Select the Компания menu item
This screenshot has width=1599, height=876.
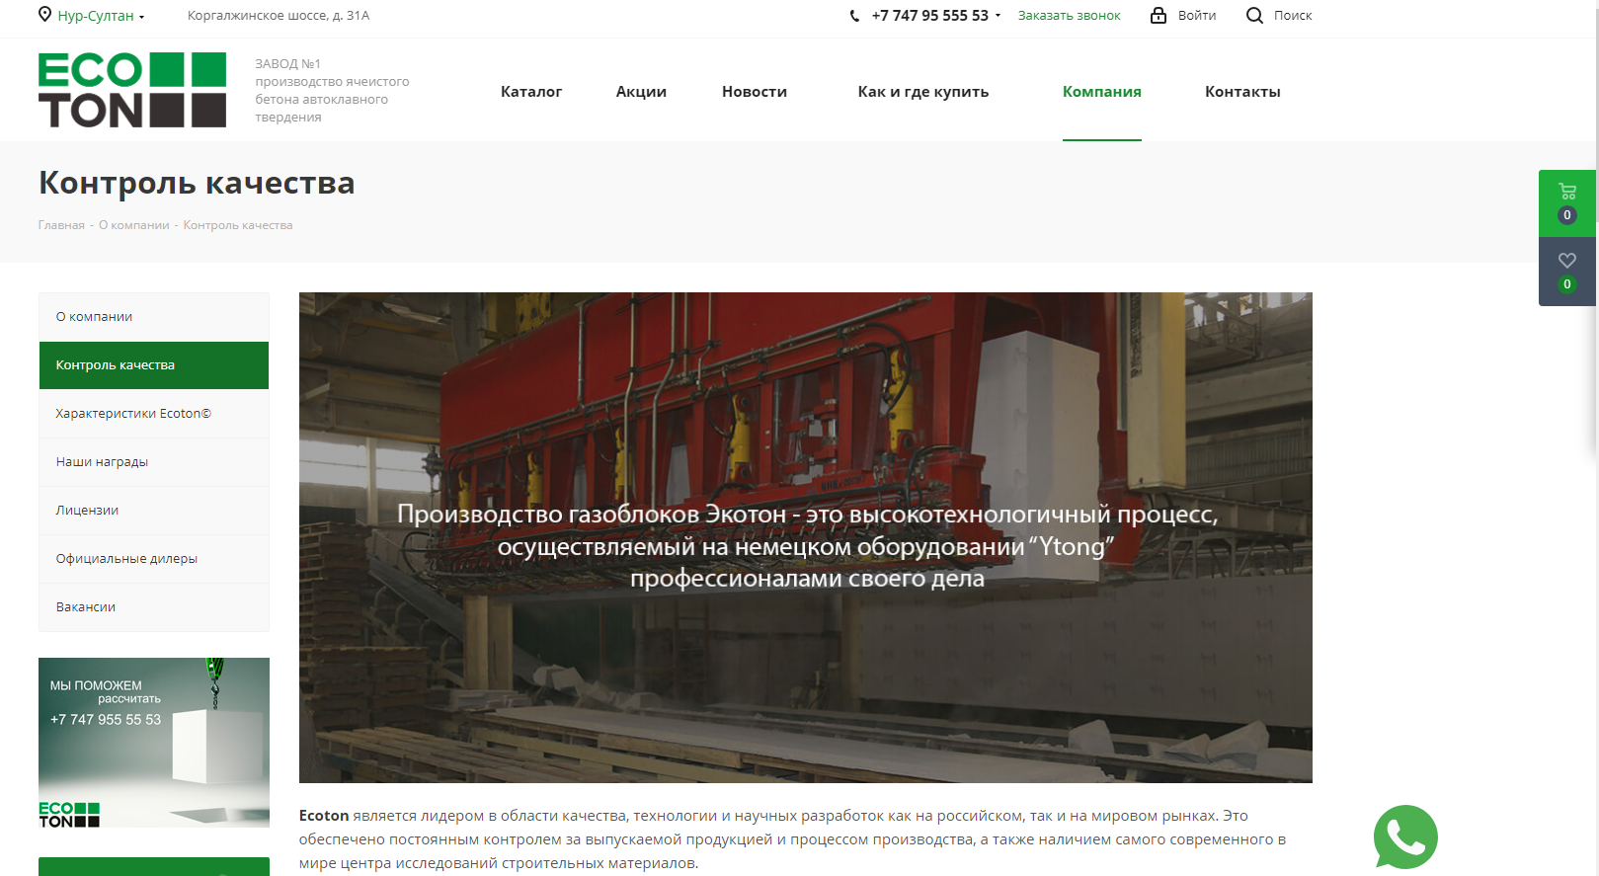[1102, 92]
